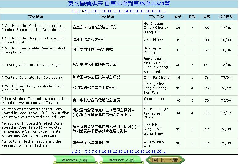
Task: Click the 英文作者 column header
Action: tap(156, 17)
